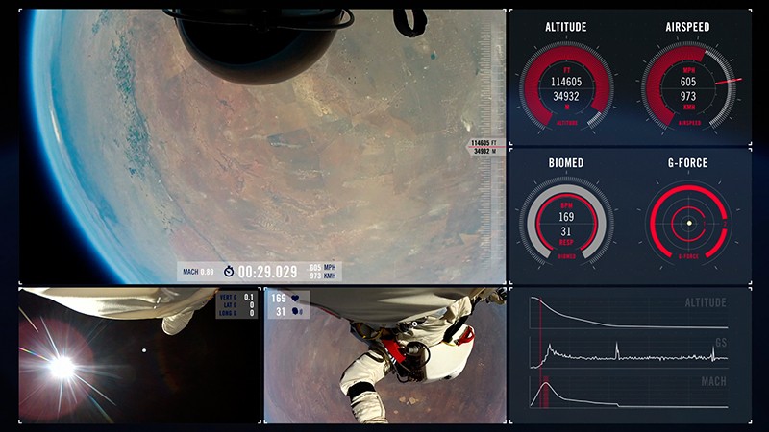Viewport: 769px width, 432px height.
Task: Open the skydiver suit camera view
Action: [384, 355]
